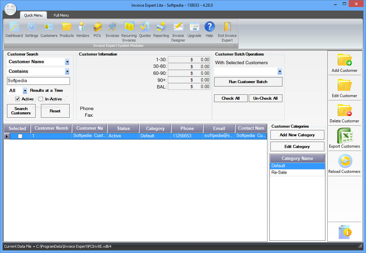Expand the Customer Name search field dropdown

pos(67,62)
